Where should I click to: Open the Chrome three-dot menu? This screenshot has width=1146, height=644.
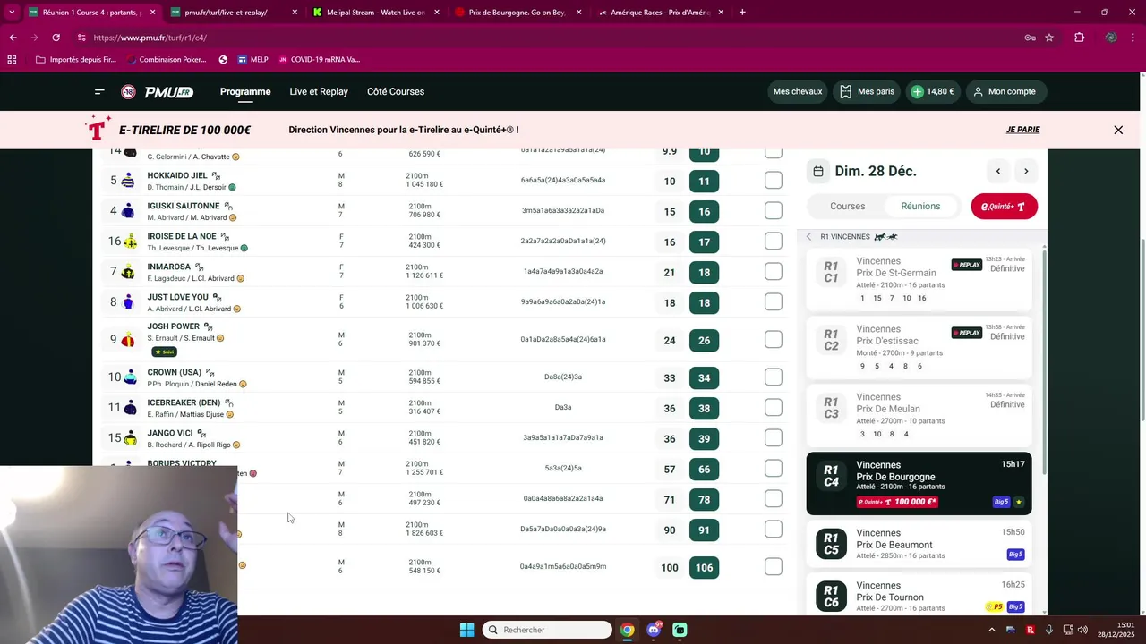click(x=1133, y=38)
